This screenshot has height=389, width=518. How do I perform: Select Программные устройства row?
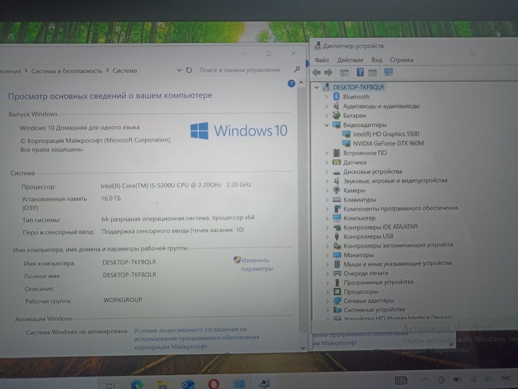(x=378, y=282)
